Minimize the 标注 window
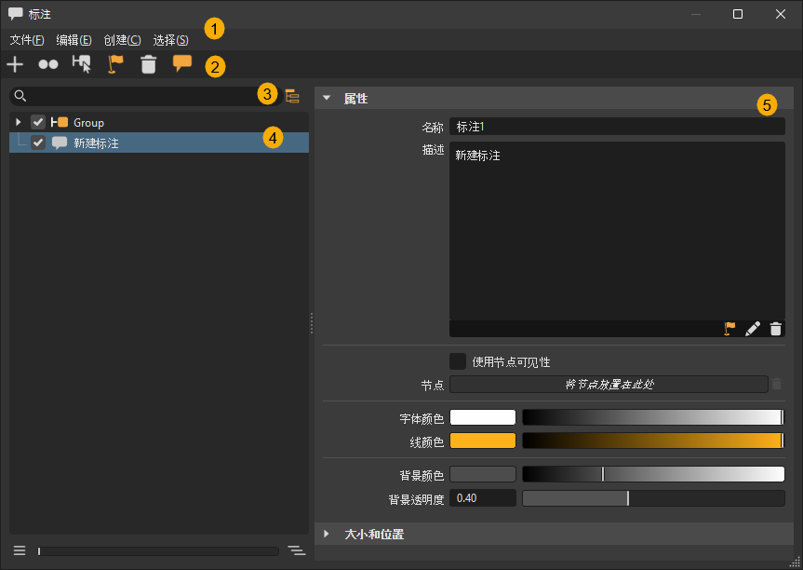Viewport: 803px width, 570px height. (x=695, y=14)
